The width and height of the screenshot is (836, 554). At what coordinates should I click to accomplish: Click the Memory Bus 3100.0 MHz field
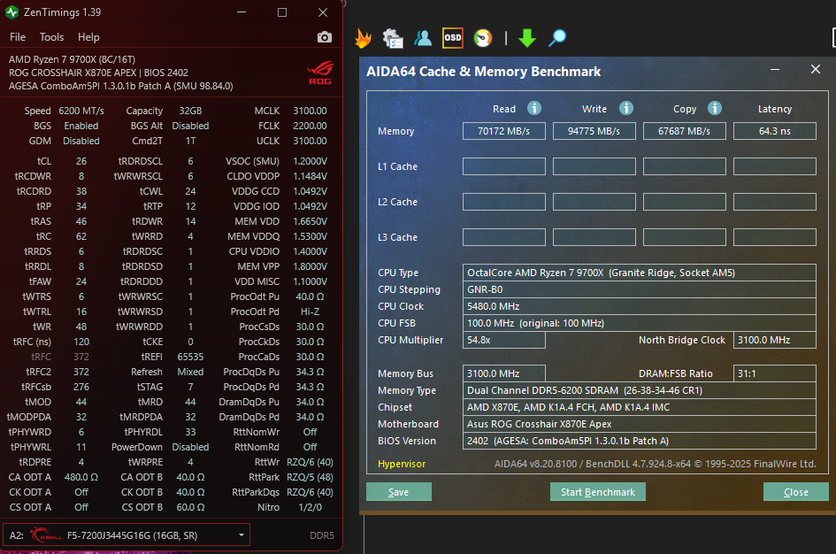pyautogui.click(x=504, y=373)
